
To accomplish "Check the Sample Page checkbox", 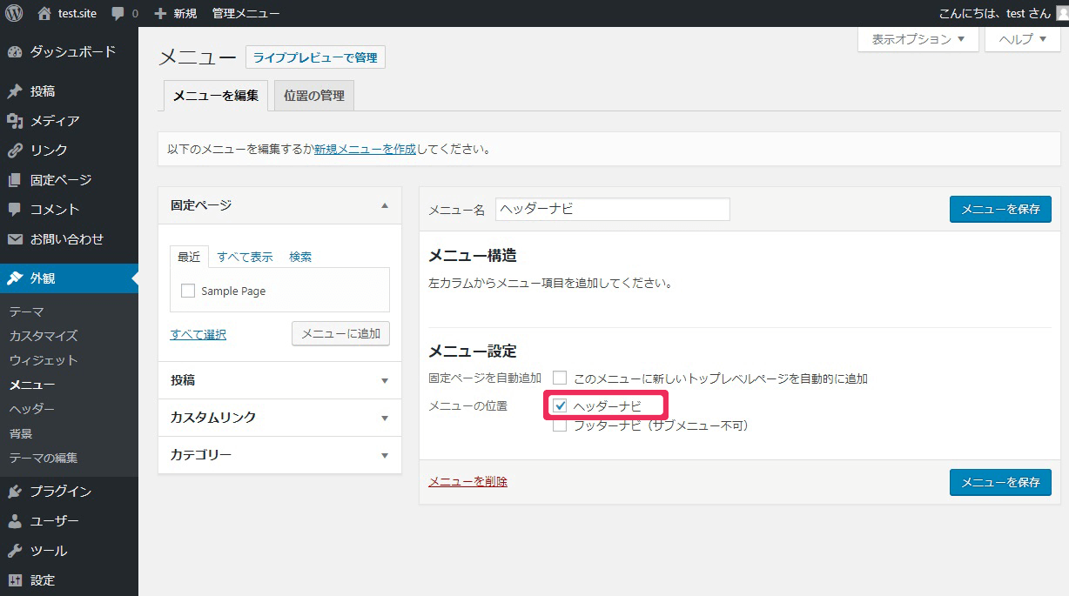I will 188,291.
